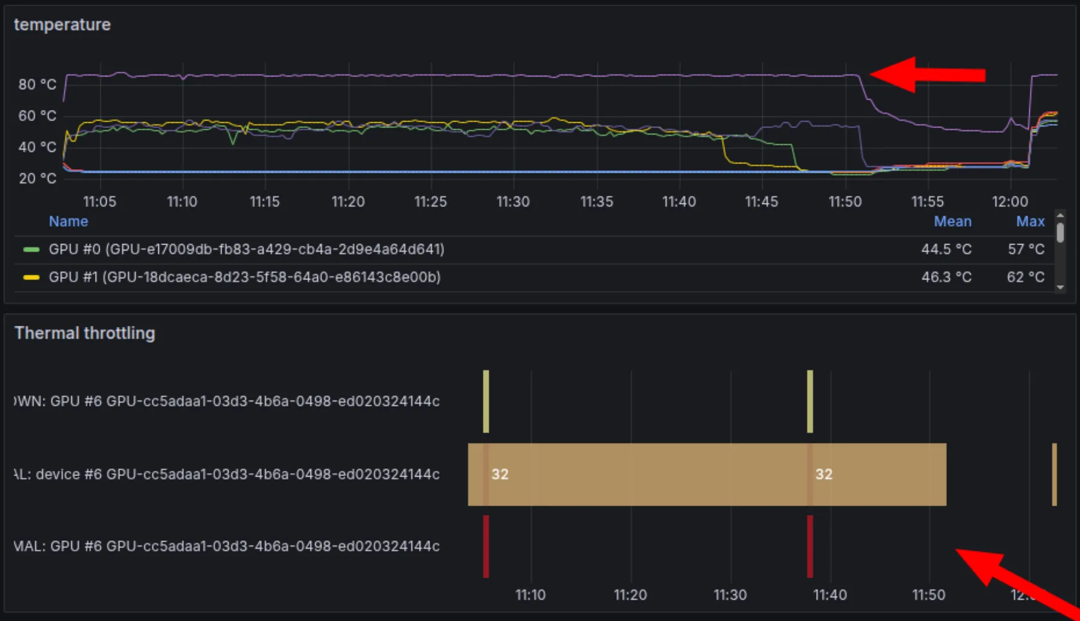Click the second "32" label in device #6 bar
This screenshot has height=621, width=1080.
(824, 474)
